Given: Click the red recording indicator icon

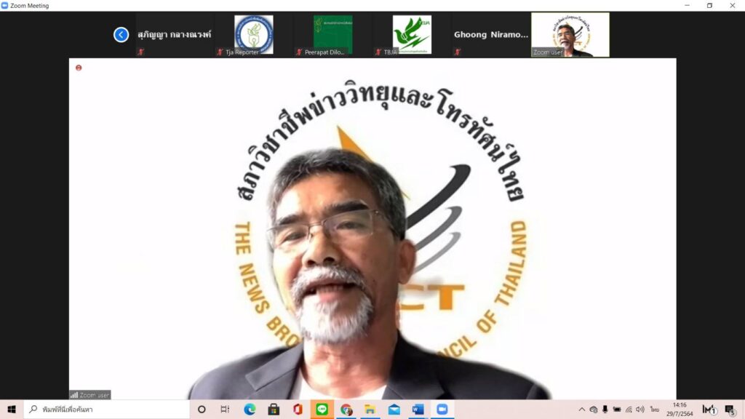Looking at the screenshot, I should click(79, 68).
